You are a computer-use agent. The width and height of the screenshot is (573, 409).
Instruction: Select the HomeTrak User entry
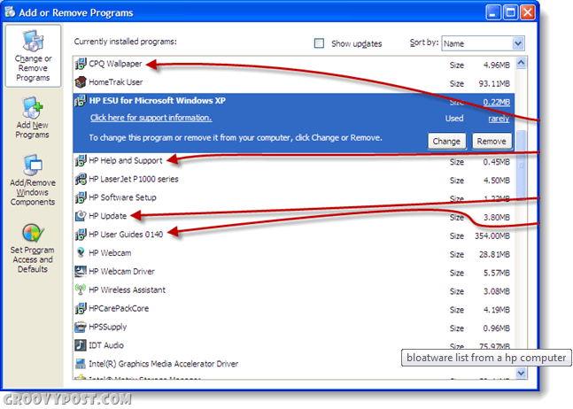click(x=294, y=83)
